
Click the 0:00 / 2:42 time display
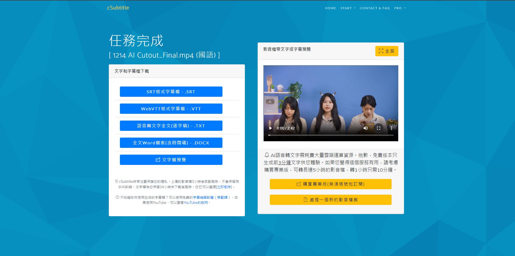click(286, 128)
